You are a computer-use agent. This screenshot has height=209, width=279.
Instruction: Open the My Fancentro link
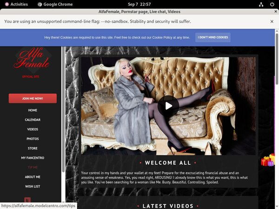[33, 158]
